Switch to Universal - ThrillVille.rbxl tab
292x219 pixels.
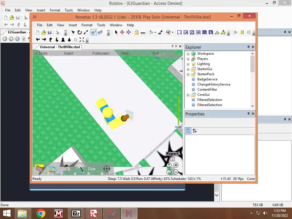(x=60, y=47)
